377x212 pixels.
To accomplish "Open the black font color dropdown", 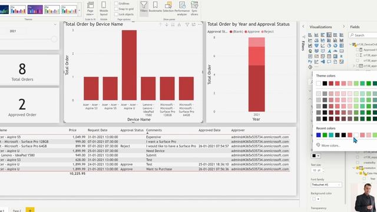I will point(316,155).
